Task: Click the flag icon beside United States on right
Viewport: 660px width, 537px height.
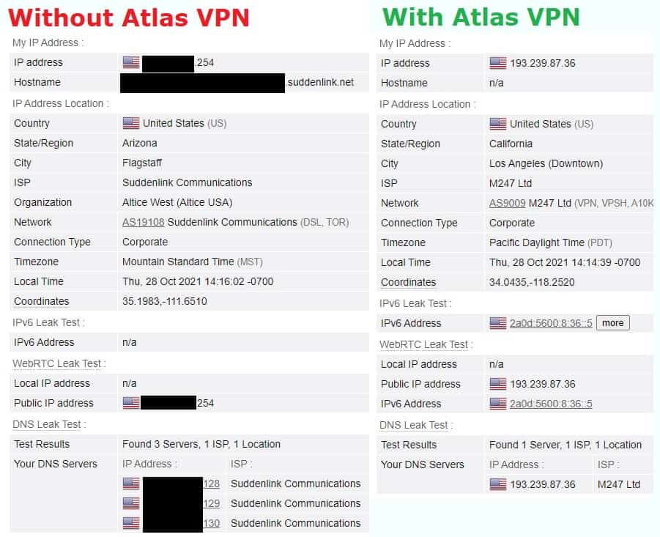Action: 498,124
